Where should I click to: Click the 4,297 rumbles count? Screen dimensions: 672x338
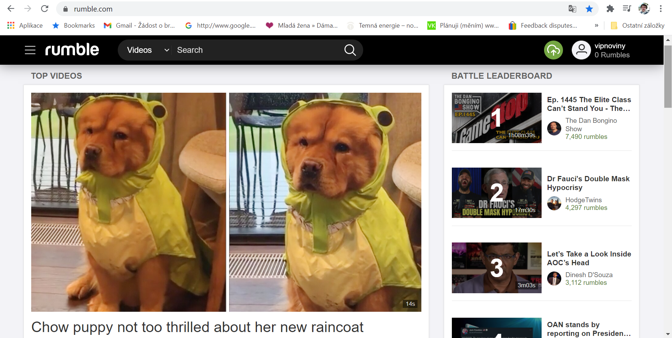click(x=586, y=208)
